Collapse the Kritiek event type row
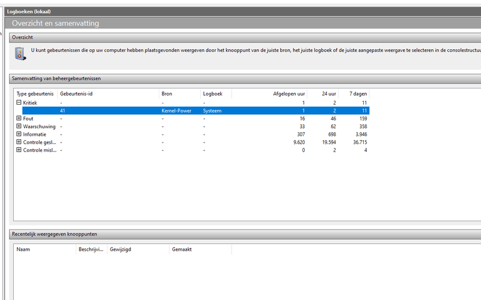The image size is (481, 300). (x=19, y=102)
